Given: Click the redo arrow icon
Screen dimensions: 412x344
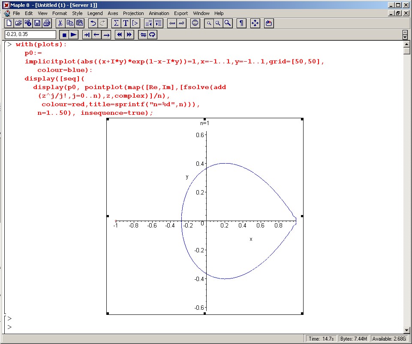Looking at the screenshot, I should tap(102, 24).
